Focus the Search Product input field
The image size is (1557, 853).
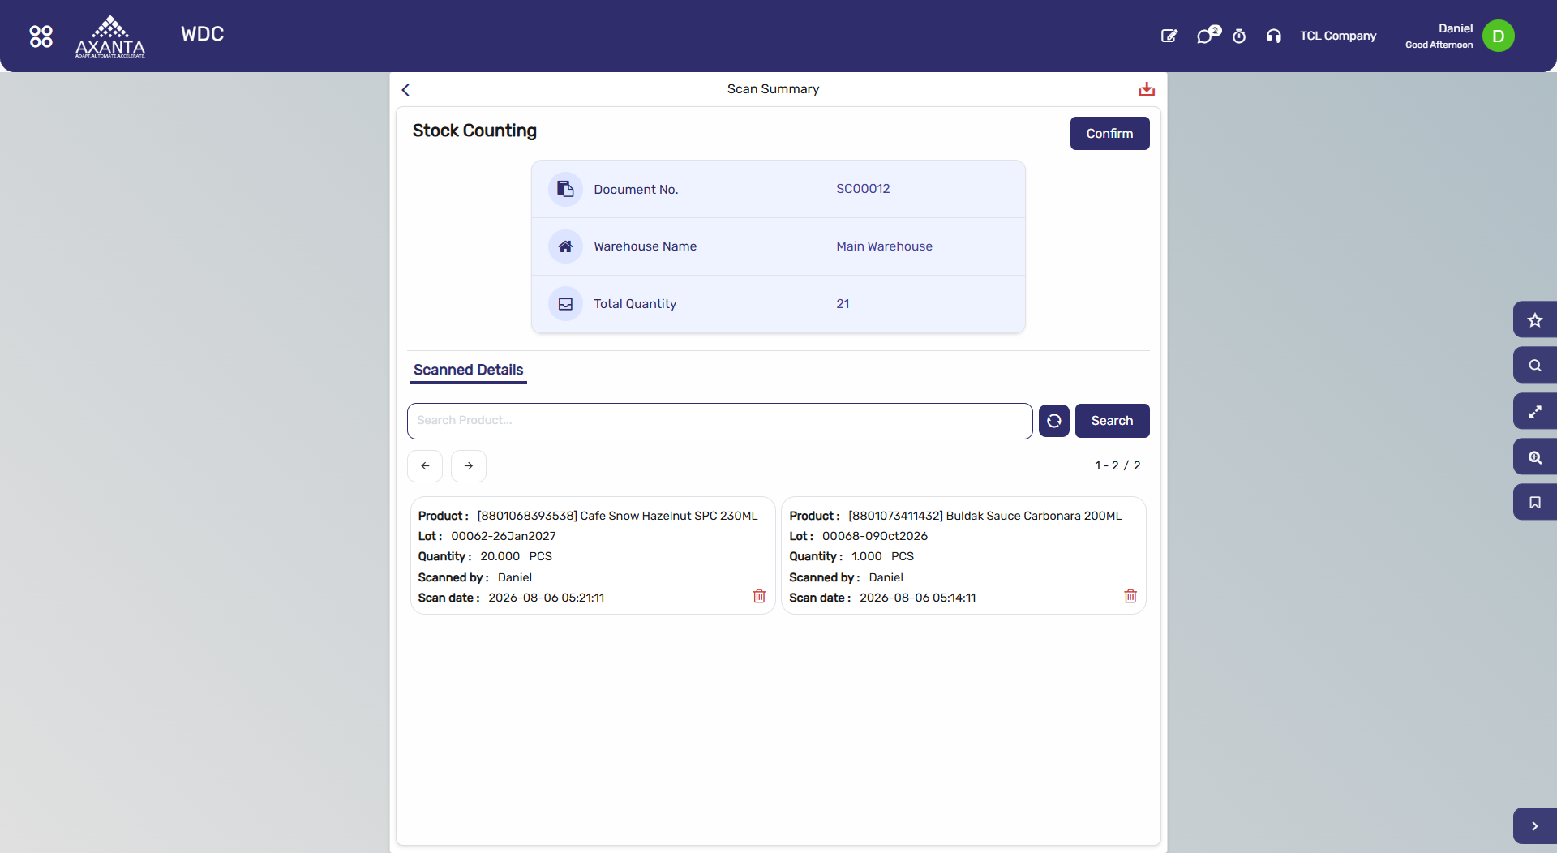(719, 421)
